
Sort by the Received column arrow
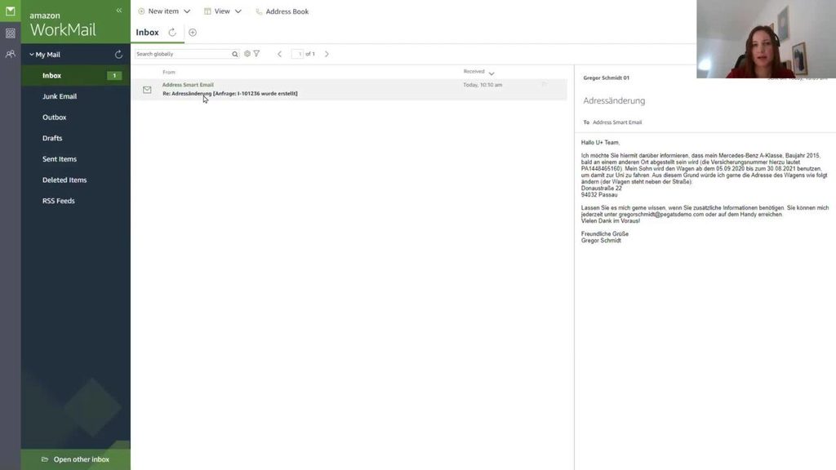pos(491,73)
